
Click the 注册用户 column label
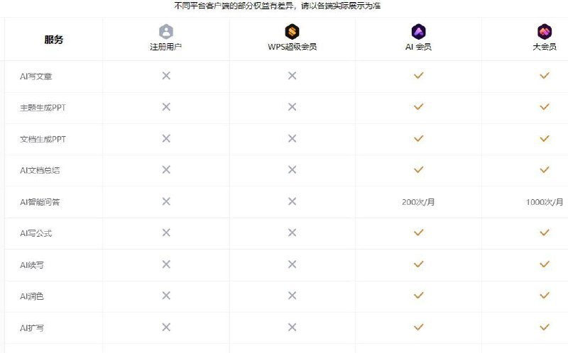coord(166,47)
